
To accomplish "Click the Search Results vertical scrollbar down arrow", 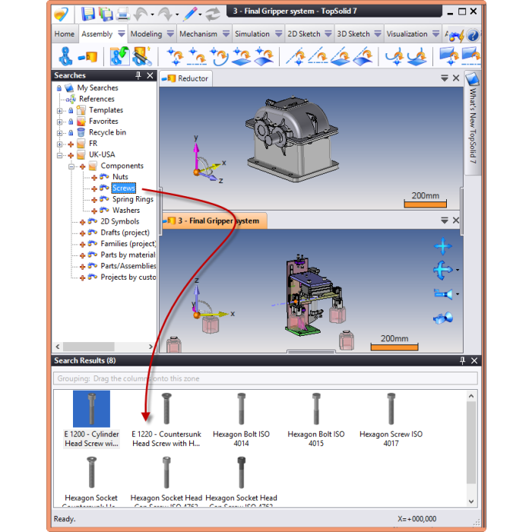I will click(x=471, y=502).
